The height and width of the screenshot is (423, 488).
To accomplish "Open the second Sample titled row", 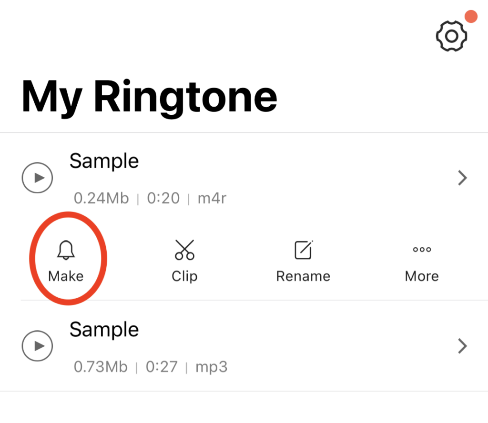I will coord(104,329).
